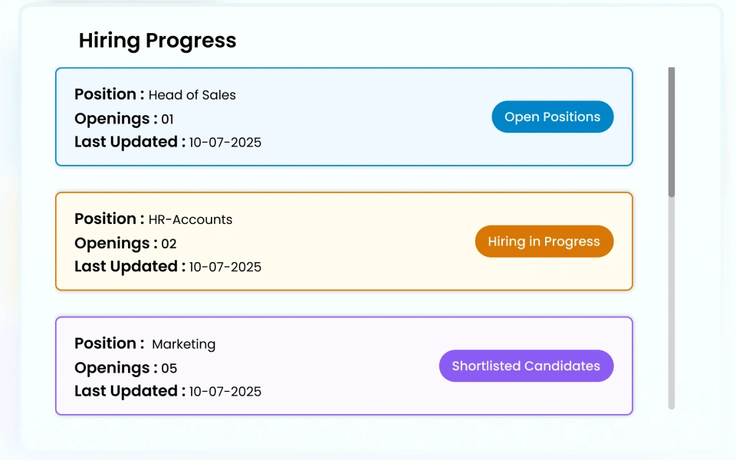This screenshot has height=460, width=736.
Task: Click openings count 02 for HR-Accounts
Action: click(x=169, y=245)
